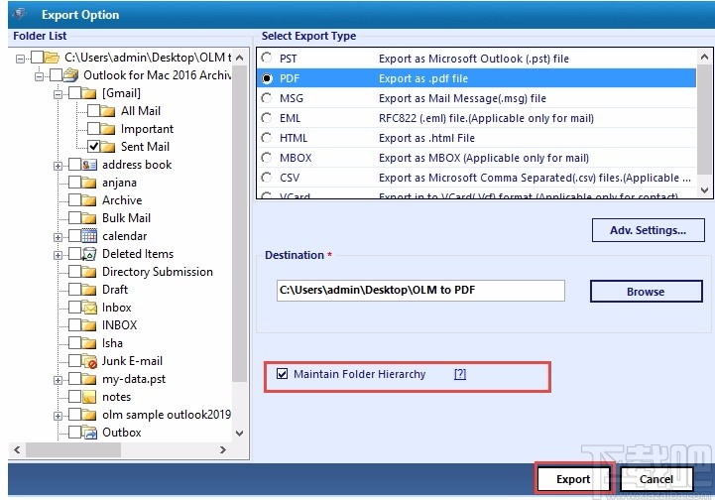Expand the olm sample outlook2019 node
This screenshot has height=500, width=715.
(58, 416)
